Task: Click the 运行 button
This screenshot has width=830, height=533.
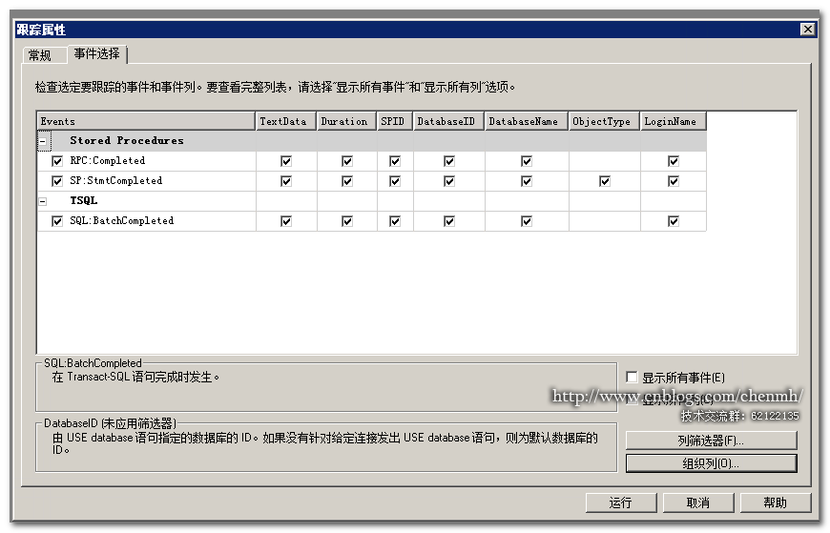Action: pos(621,502)
